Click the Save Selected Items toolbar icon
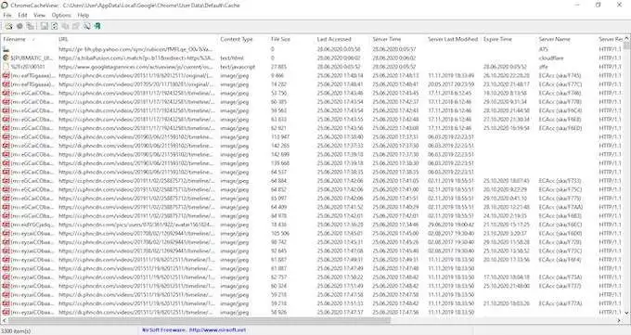Image resolution: width=631 pixels, height=335 pixels. (45, 26)
